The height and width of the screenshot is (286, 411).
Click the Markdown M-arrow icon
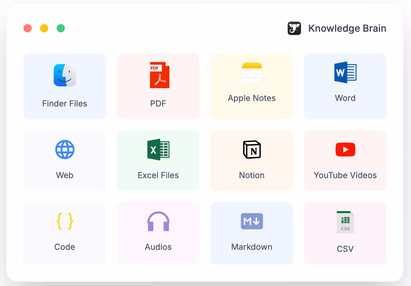tap(252, 221)
